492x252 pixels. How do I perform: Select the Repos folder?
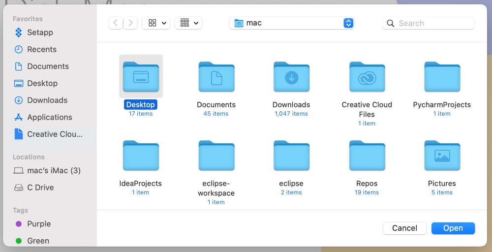[x=367, y=156]
